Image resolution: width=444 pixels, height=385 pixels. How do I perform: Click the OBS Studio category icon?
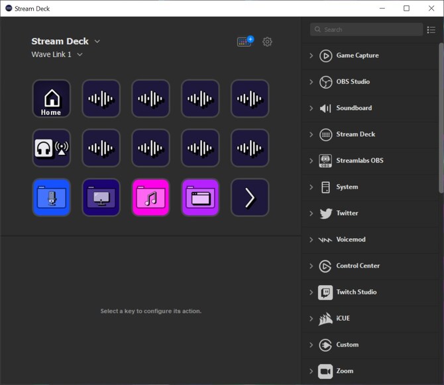pyautogui.click(x=325, y=82)
